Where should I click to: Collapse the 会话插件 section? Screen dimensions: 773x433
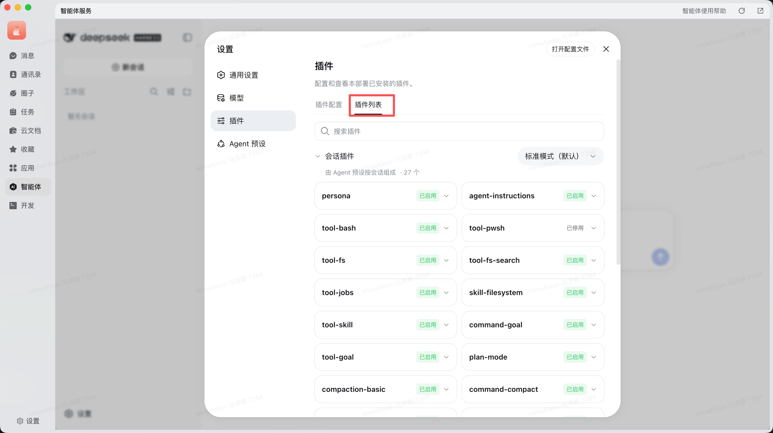(x=318, y=156)
